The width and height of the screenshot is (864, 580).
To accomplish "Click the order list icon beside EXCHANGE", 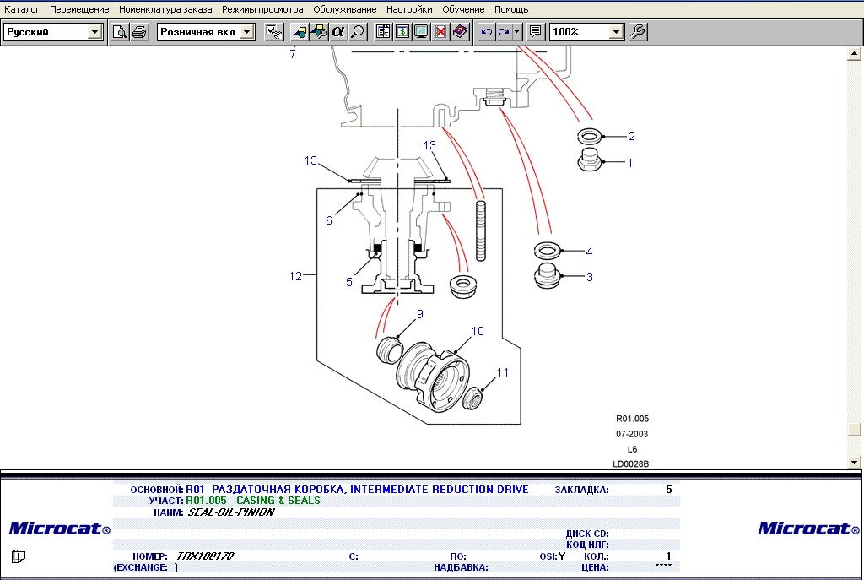I will click(x=19, y=556).
